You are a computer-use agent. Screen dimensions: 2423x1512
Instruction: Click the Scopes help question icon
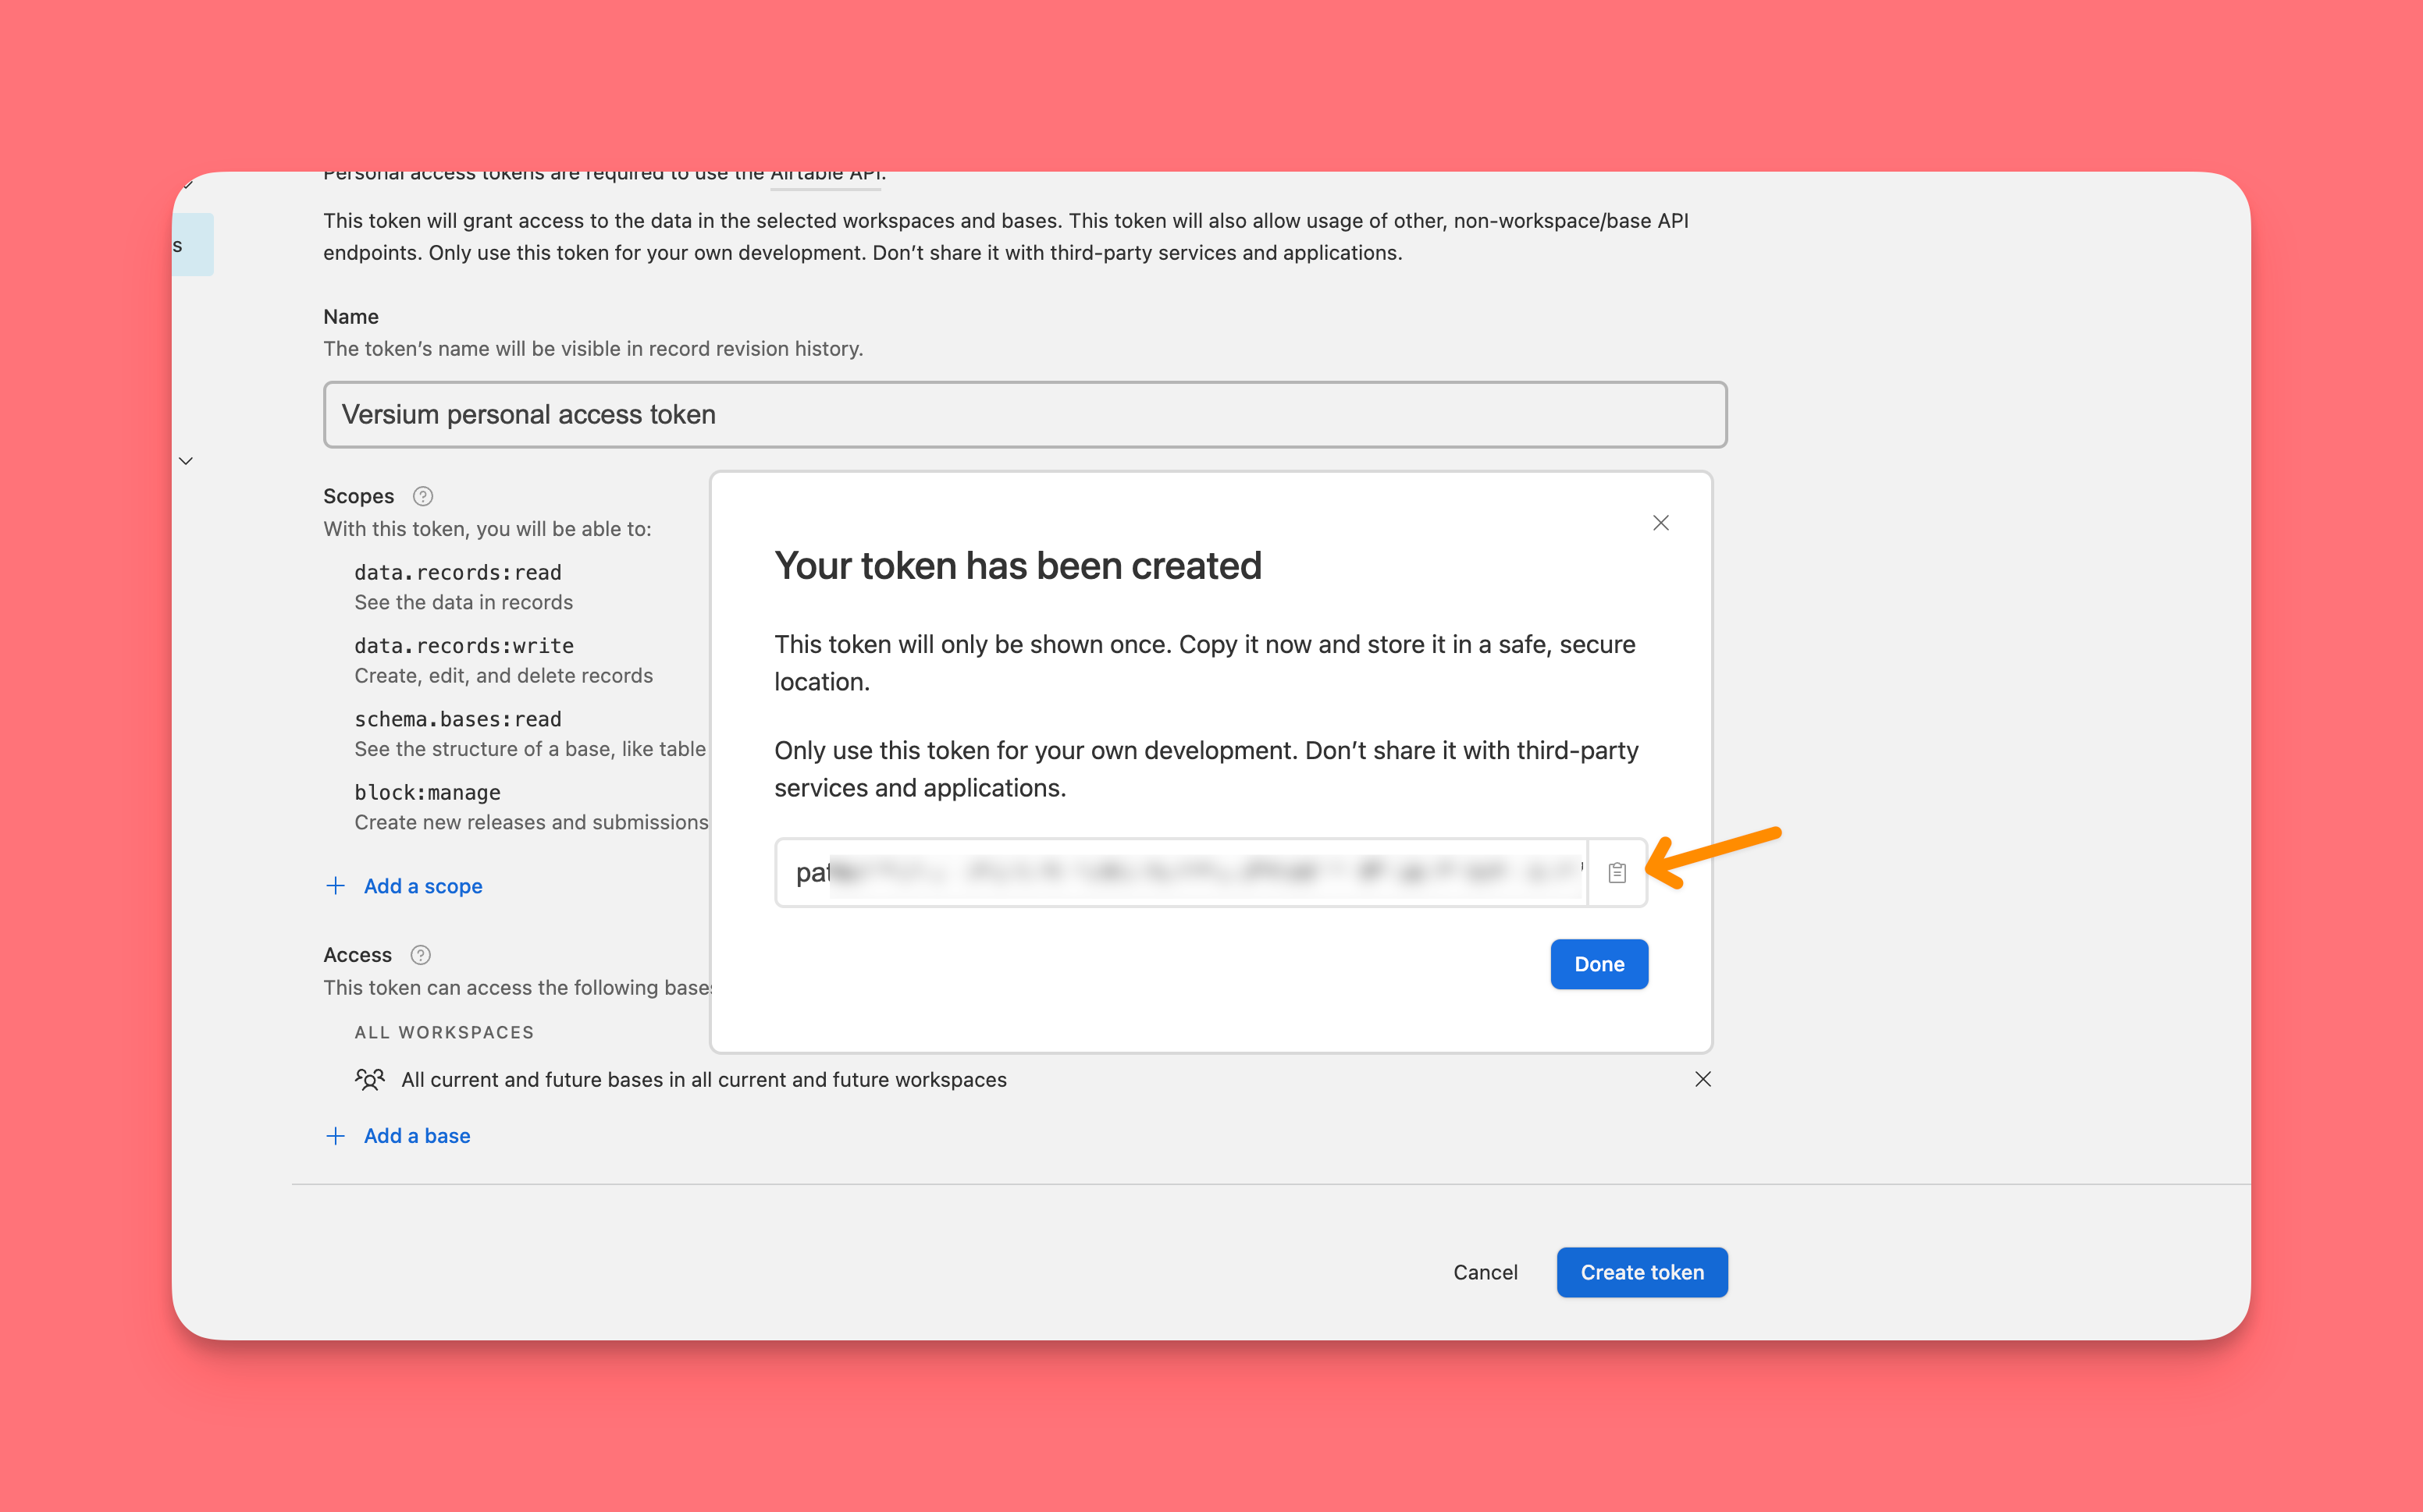(x=423, y=496)
